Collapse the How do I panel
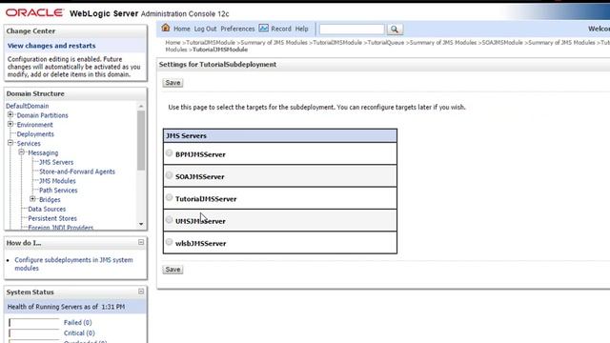 (x=141, y=242)
